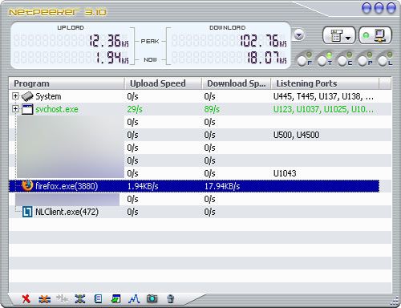Toggle the network computer monitor button
Screen dimensions: 401x308
click(375, 35)
